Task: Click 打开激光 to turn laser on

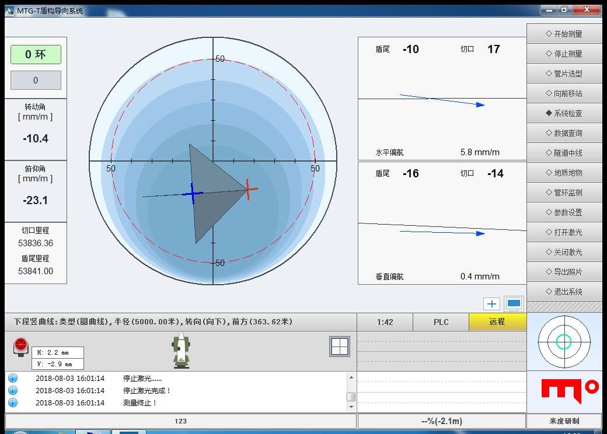Action: tap(564, 232)
